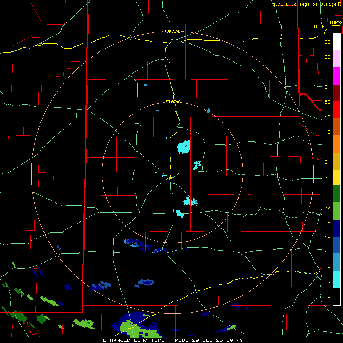Viewport: 343px width, 343px height.
Task: Click the 'TH' threshold label
Action: [327, 298]
